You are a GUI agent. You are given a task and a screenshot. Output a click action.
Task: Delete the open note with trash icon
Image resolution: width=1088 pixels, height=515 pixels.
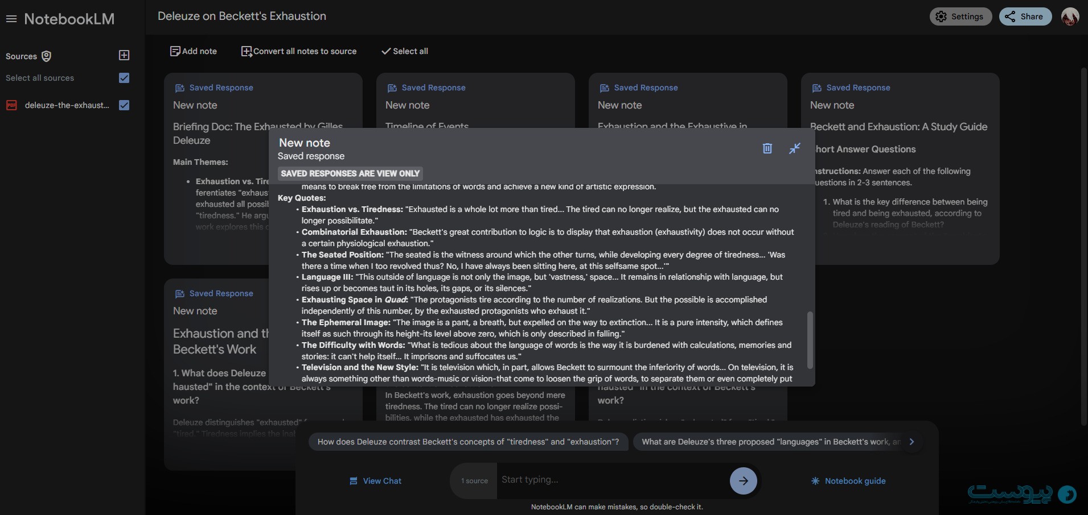pos(767,148)
